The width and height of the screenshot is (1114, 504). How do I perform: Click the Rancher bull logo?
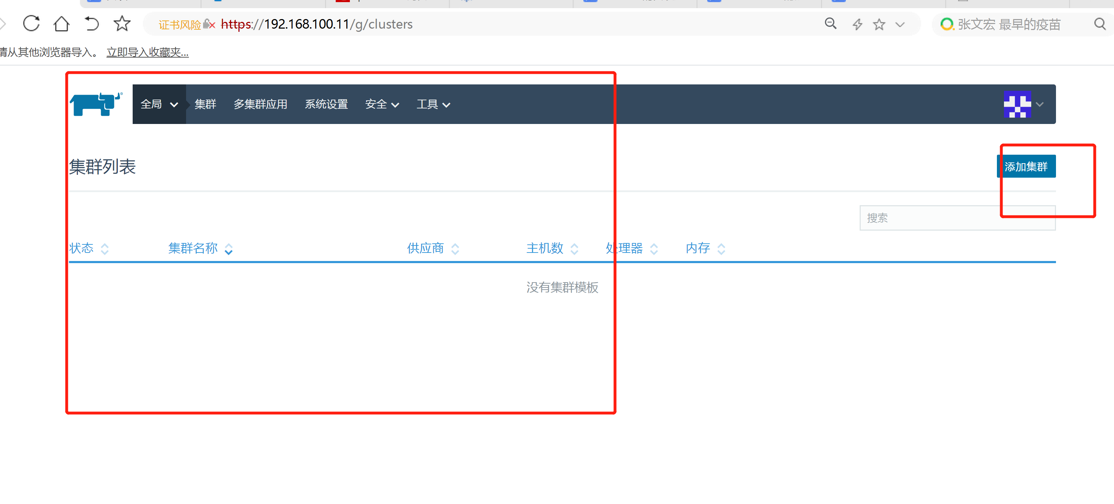click(97, 104)
